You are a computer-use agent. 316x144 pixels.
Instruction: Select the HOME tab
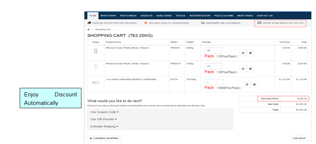coord(93,16)
